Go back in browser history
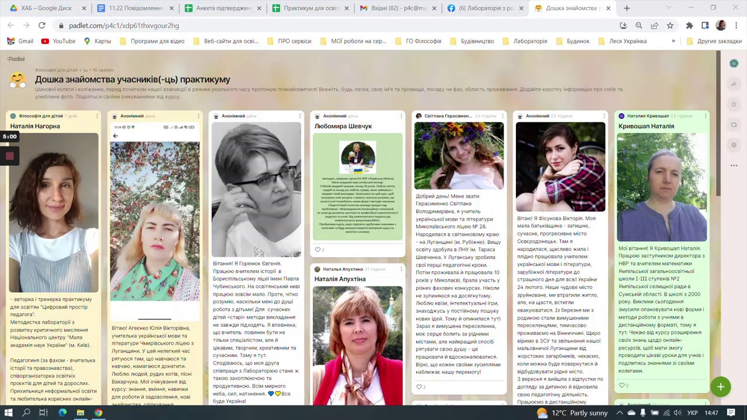Viewport: 747px width, 420px height. (11, 26)
